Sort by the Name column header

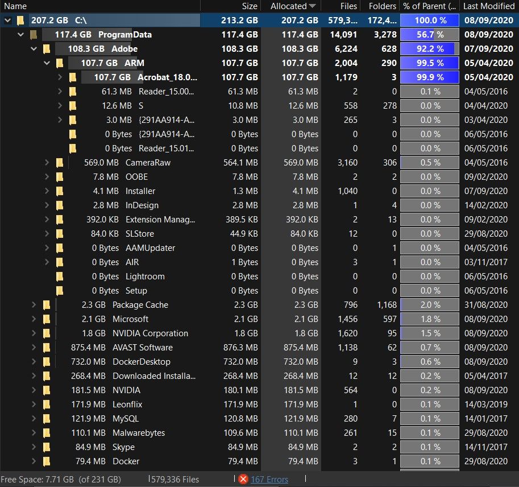pos(100,6)
